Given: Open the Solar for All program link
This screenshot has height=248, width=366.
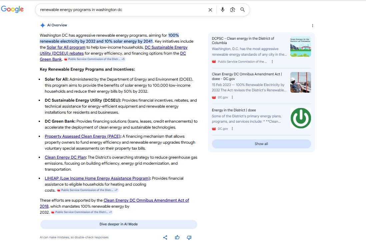Looking at the screenshot, I should [x=66, y=47].
